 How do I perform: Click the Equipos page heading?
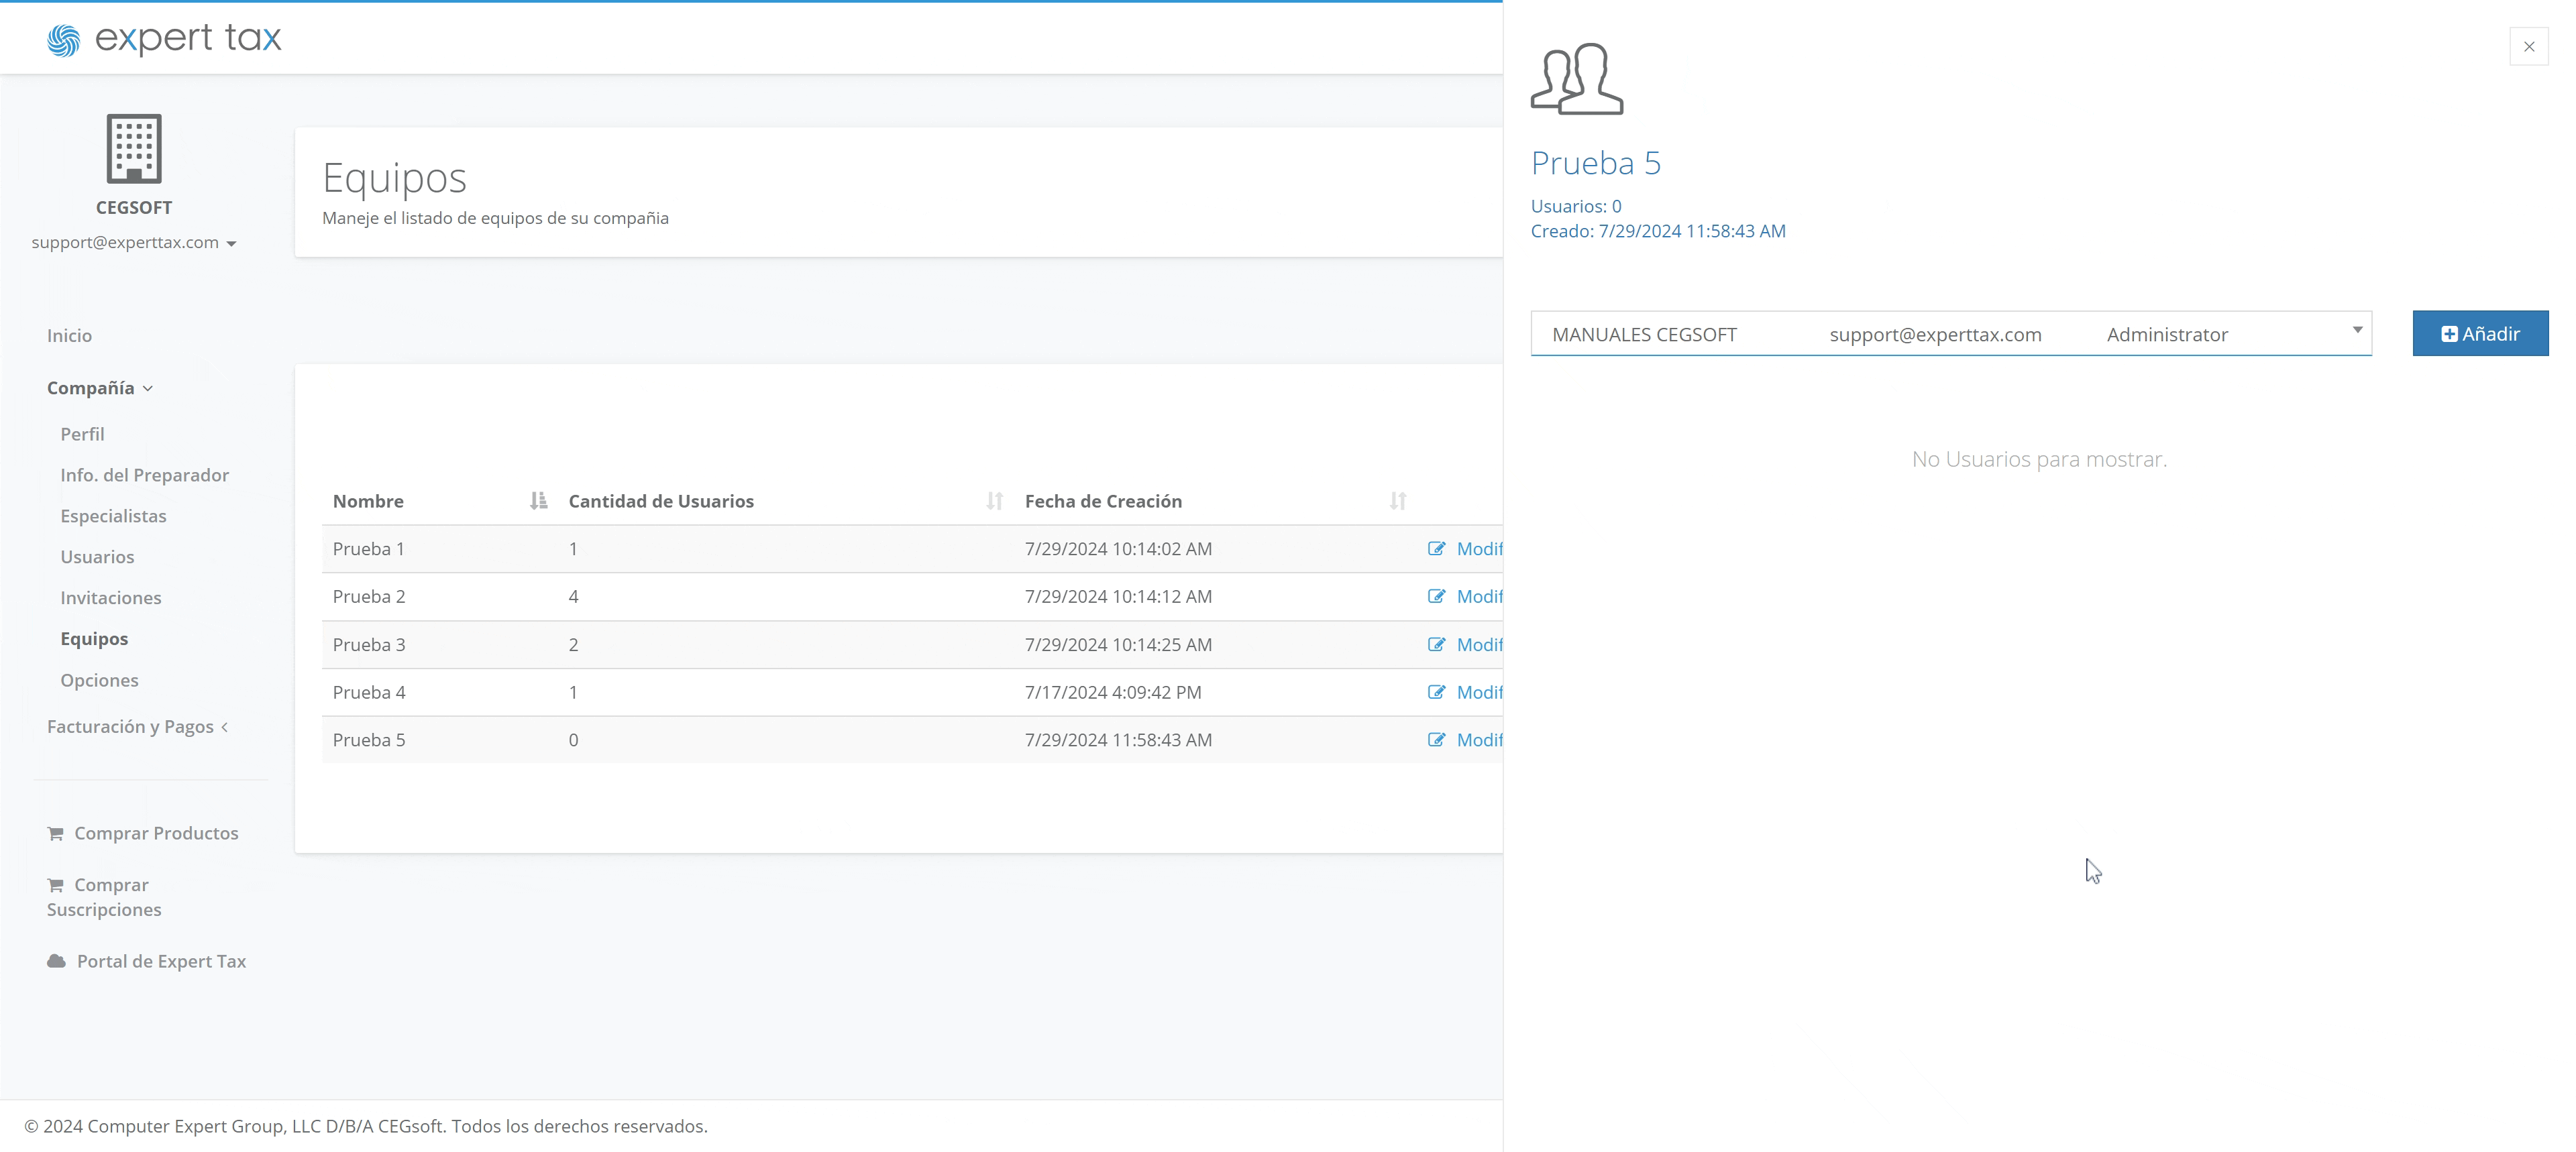394,178
